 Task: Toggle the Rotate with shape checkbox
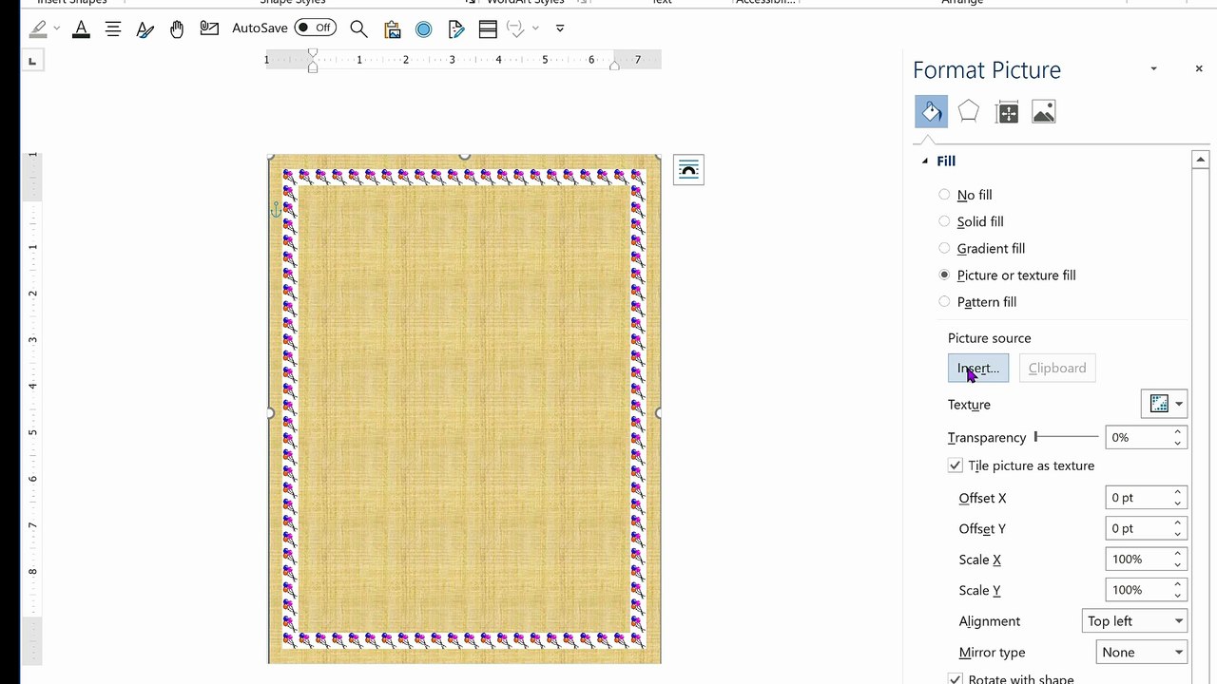[956, 679]
